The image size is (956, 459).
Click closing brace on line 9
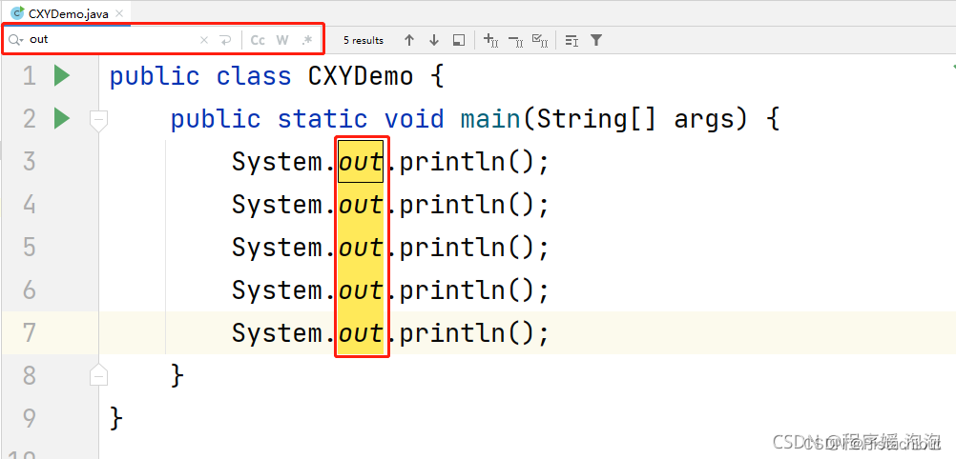115,418
